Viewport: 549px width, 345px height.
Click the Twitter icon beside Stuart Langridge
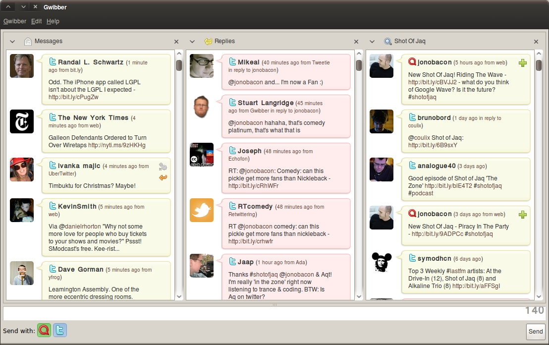pos(232,102)
